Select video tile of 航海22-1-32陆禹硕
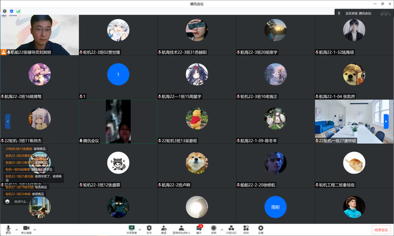Image resolution: width=394 pixels, height=236 pixels. 354,34
